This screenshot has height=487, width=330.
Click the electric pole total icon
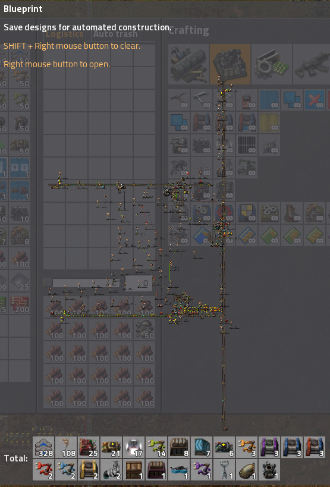coord(224,470)
